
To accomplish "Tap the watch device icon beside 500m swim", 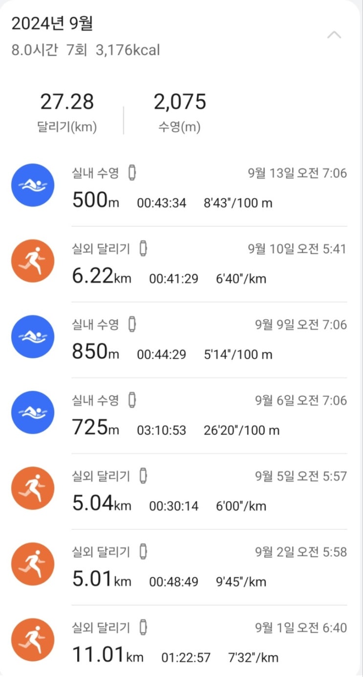I will [131, 174].
